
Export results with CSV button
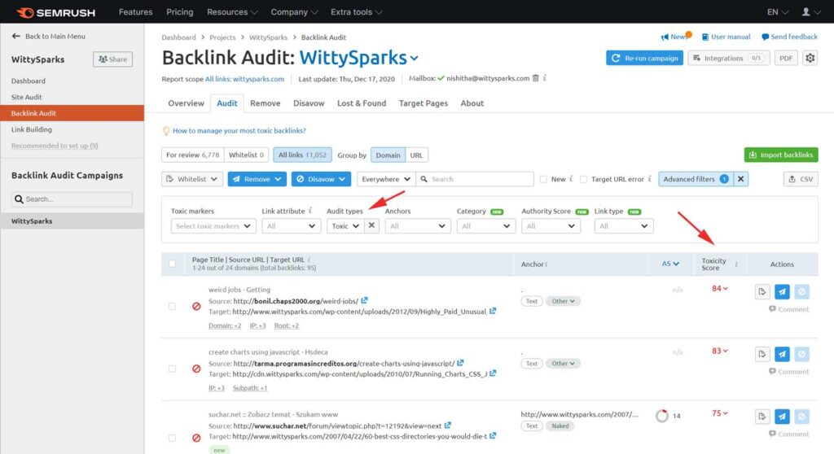pos(801,179)
